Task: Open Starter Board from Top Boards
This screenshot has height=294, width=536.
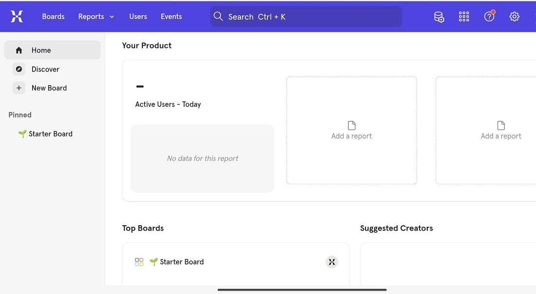Action: [181, 262]
